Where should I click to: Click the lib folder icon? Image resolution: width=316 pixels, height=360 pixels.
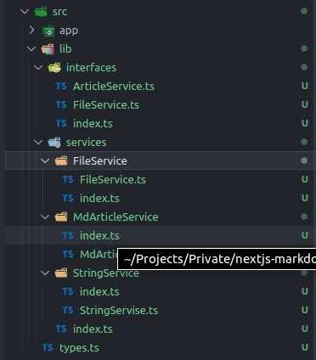point(48,49)
